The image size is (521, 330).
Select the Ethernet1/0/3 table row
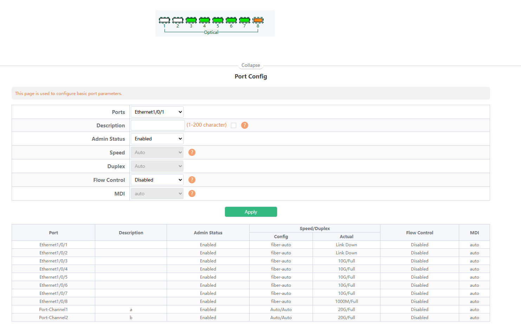tap(53, 261)
